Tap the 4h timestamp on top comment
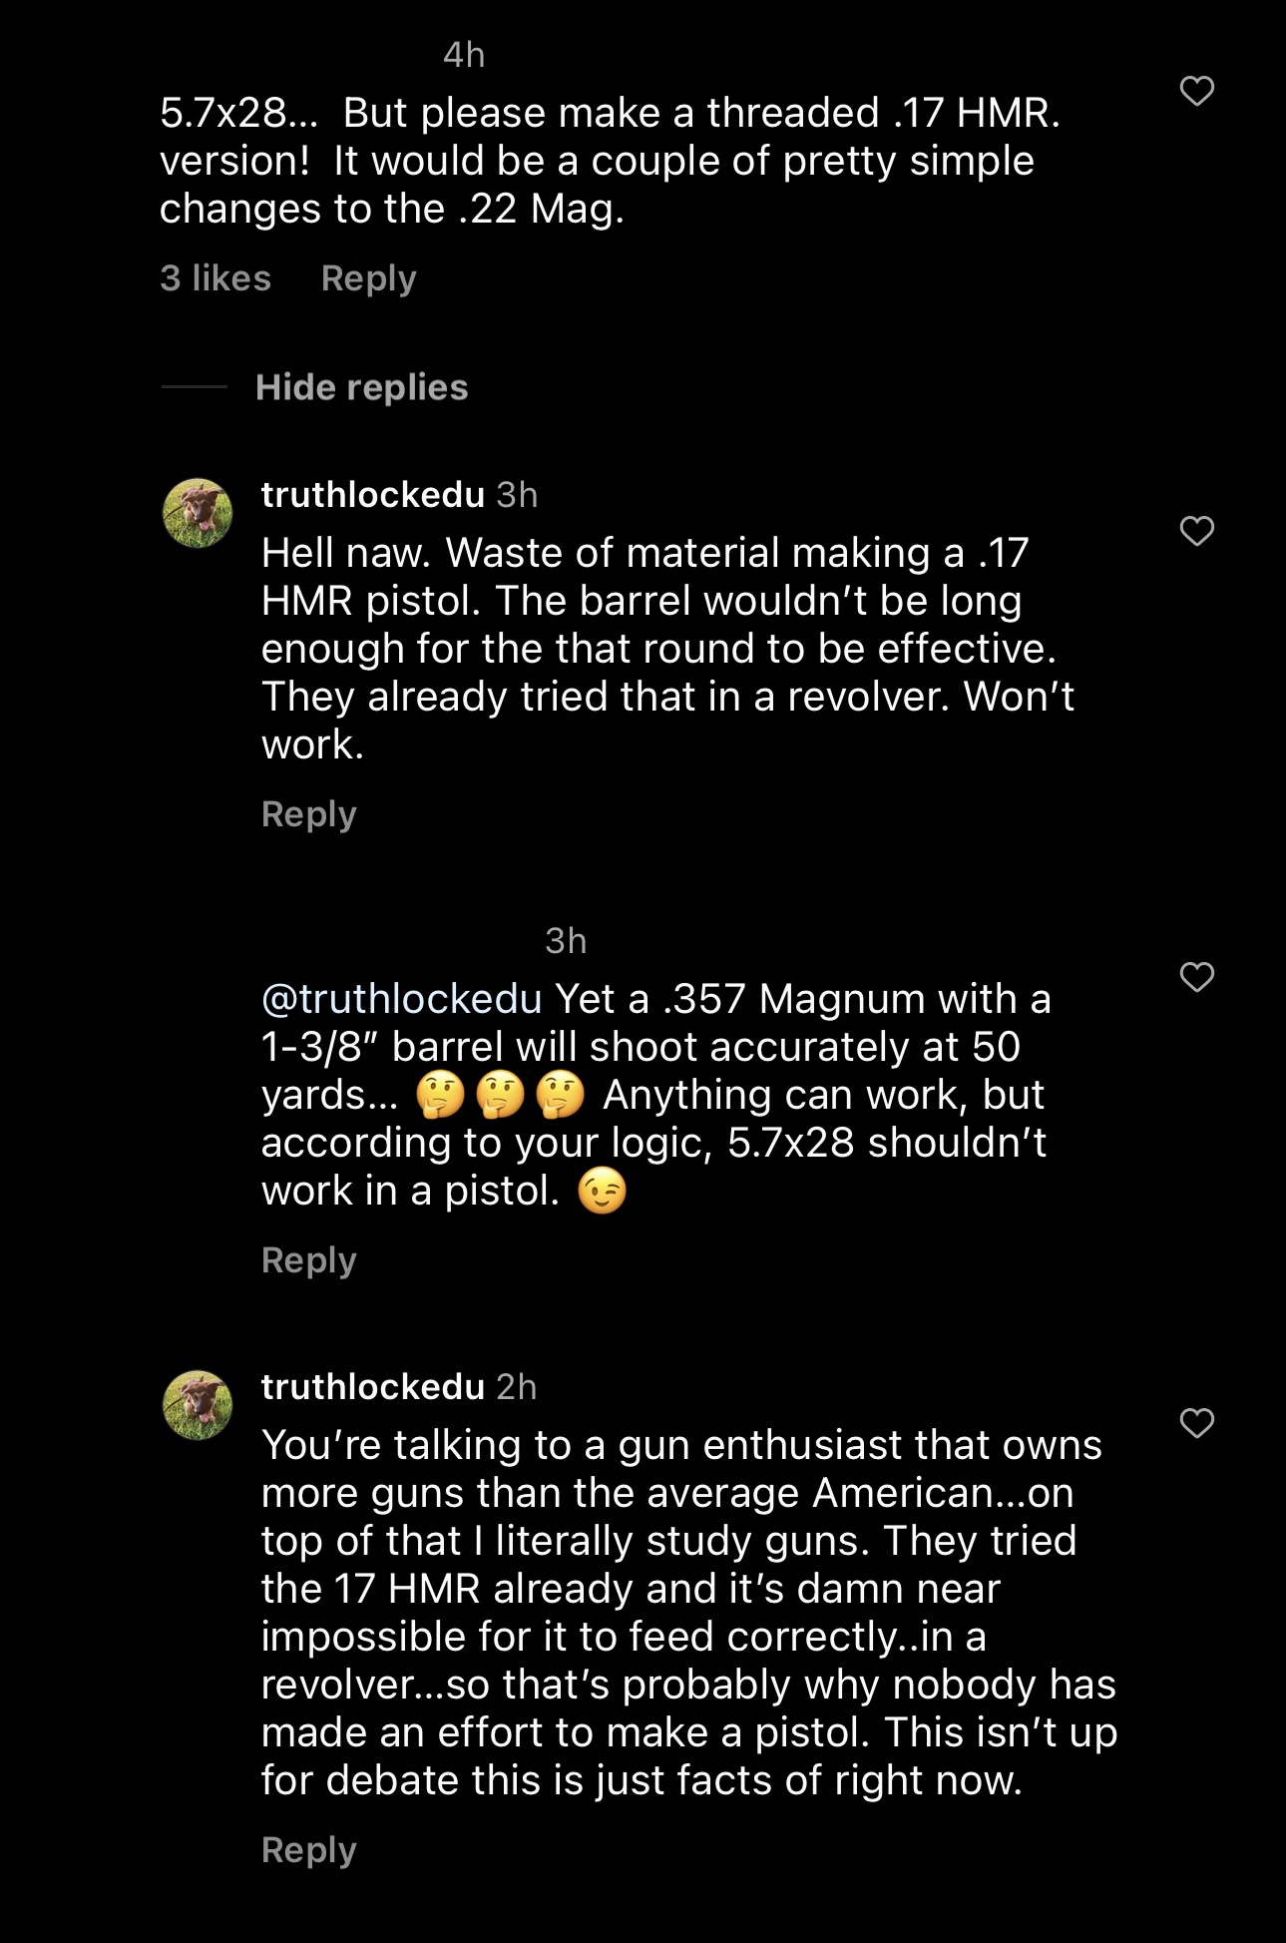1286x1943 pixels. tap(464, 55)
